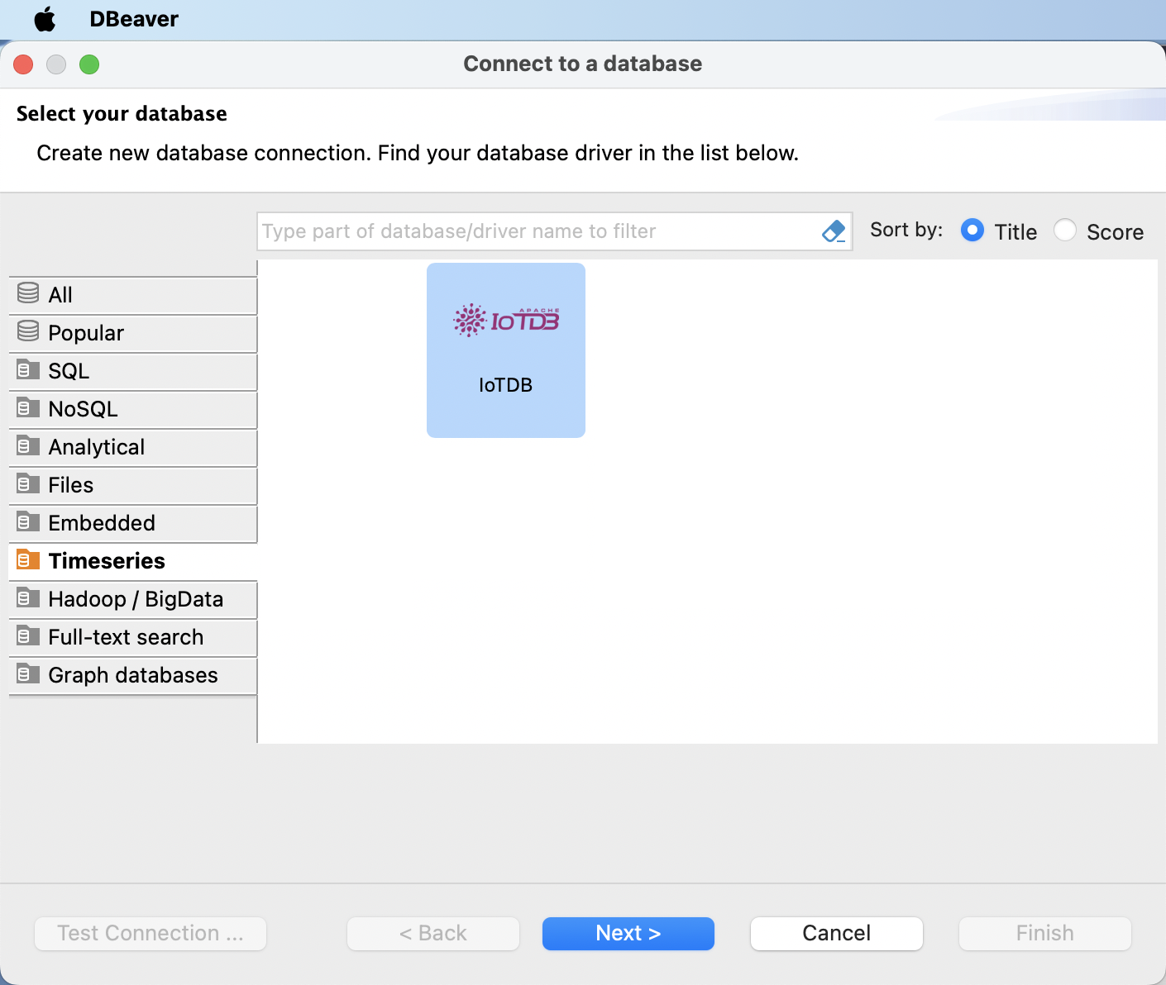The width and height of the screenshot is (1166, 985).
Task: Click the SQL folder icon
Action: tap(28, 370)
